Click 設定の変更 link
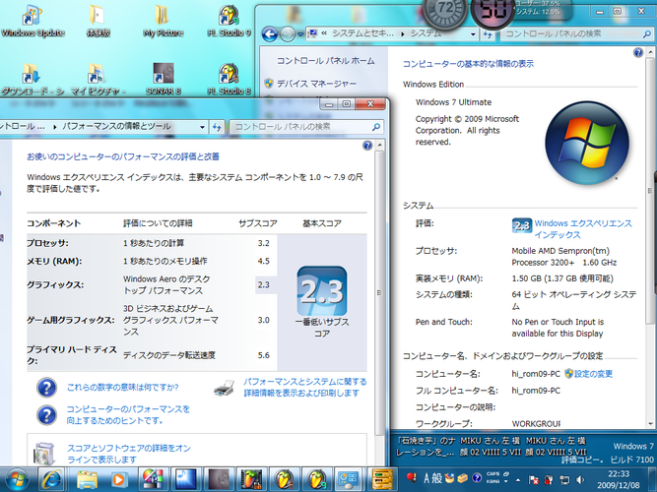 tap(593, 374)
